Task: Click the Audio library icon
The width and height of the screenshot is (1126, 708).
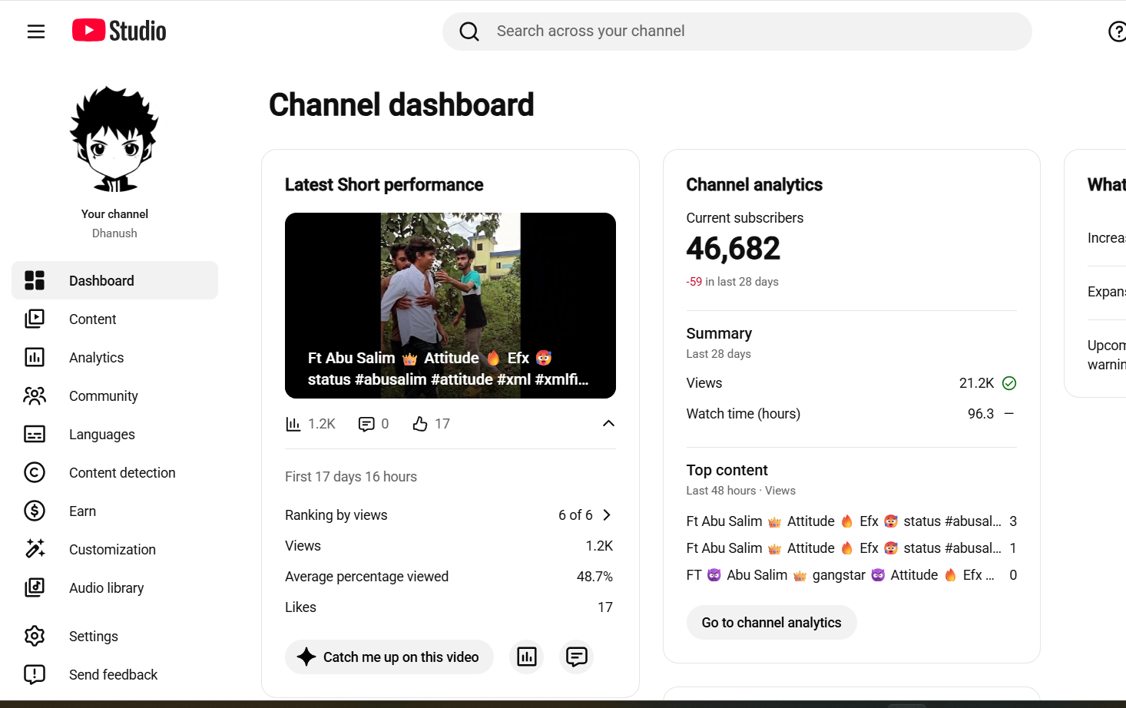Action: (x=35, y=587)
